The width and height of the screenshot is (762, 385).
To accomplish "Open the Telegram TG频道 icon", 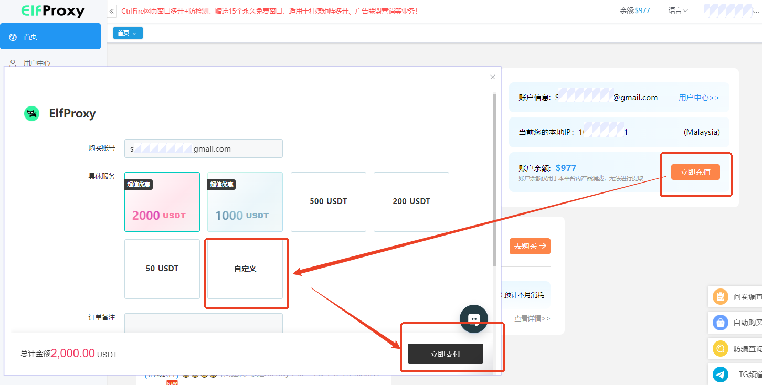I will click(721, 375).
